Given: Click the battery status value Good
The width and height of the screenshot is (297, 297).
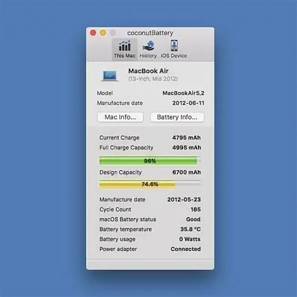Looking at the screenshot, I should [x=193, y=219].
